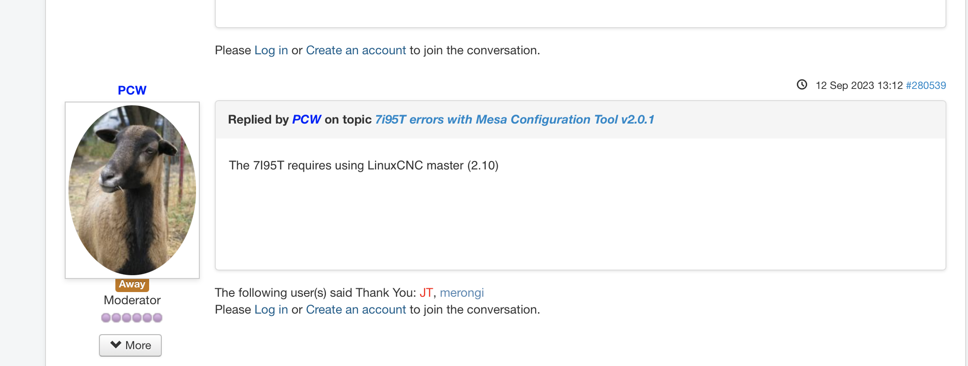This screenshot has height=366, width=968.
Task: Open post permalink #280539
Action: click(x=926, y=85)
